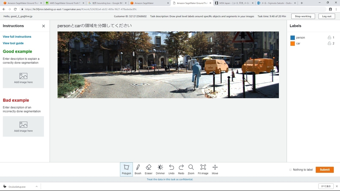This screenshot has height=191, width=340.
Task: Select the Zoom tool
Action: pos(191,169)
